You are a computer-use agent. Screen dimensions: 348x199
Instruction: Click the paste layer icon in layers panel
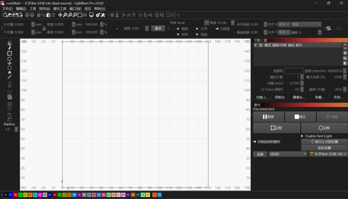click(345, 63)
